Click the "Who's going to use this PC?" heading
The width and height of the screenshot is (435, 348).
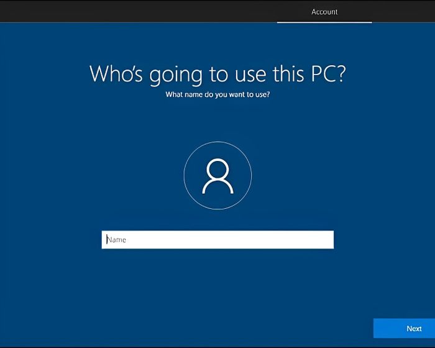pyautogui.click(x=217, y=74)
